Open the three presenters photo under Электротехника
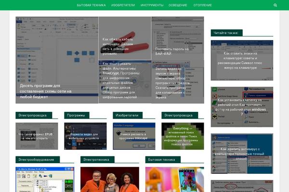Viewport: 289px width, 192px height. tap(110, 180)
